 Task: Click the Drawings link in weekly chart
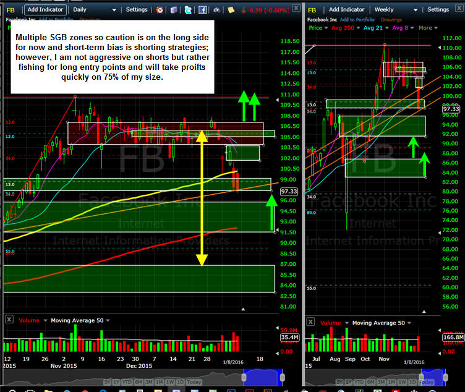(x=391, y=20)
